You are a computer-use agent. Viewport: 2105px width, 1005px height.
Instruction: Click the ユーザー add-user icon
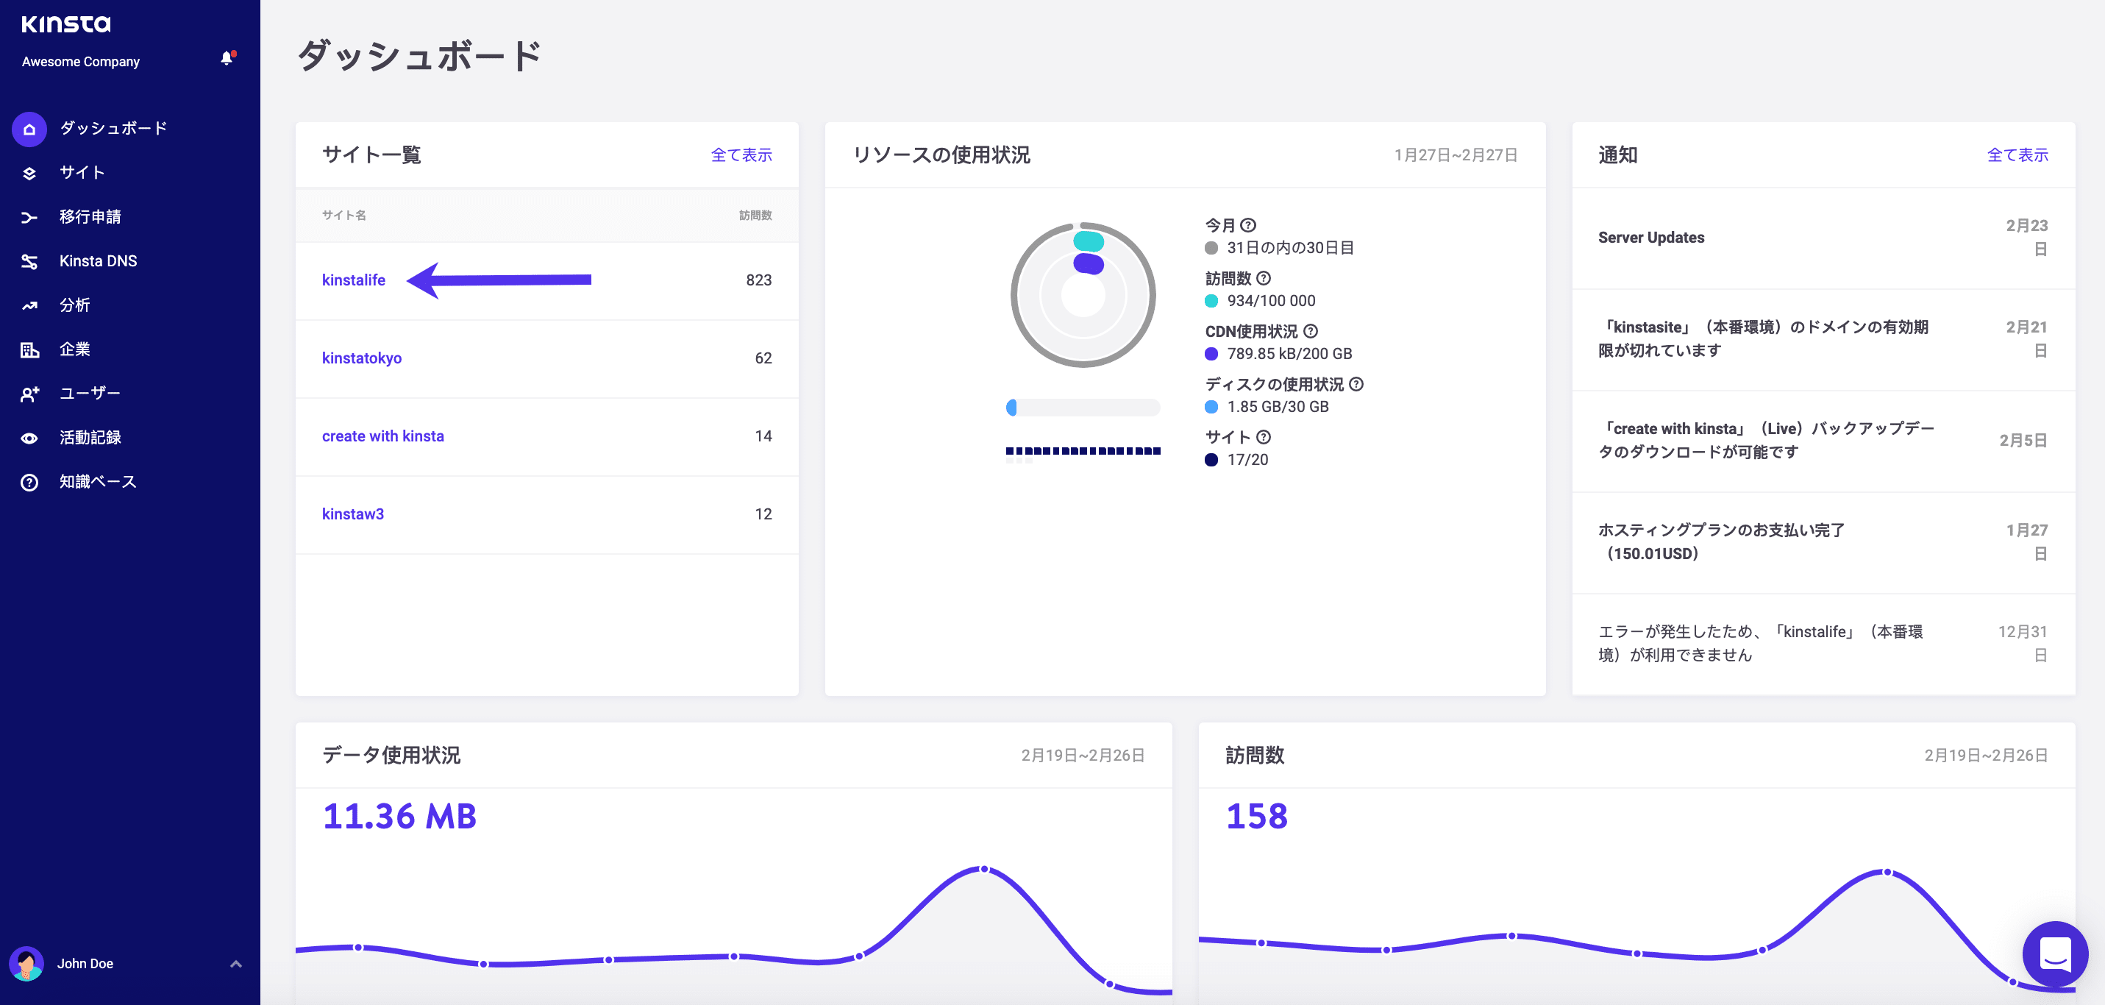[29, 394]
